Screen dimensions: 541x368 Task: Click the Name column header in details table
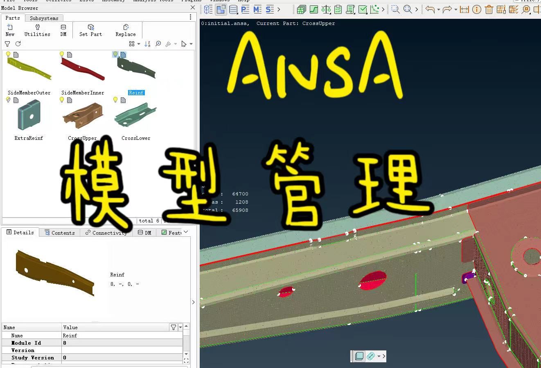[32, 327]
